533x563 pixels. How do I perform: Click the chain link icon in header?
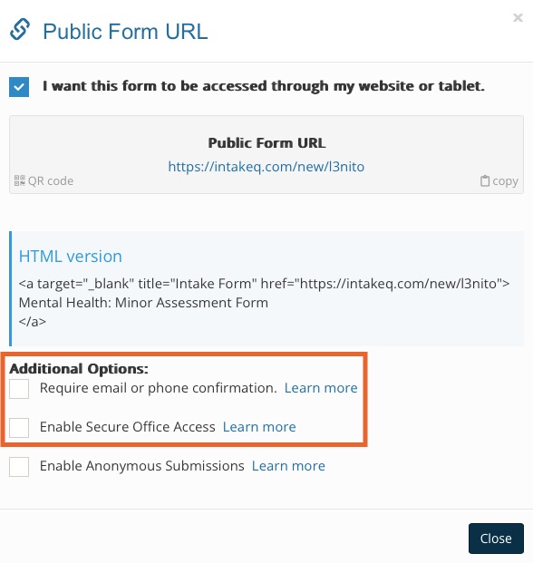pyautogui.click(x=20, y=29)
